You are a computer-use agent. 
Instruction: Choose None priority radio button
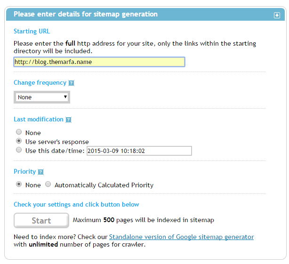(x=19, y=184)
